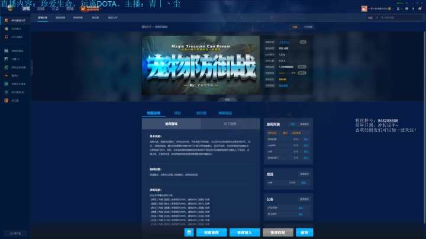Open the search category dropdown

click(x=373, y=18)
